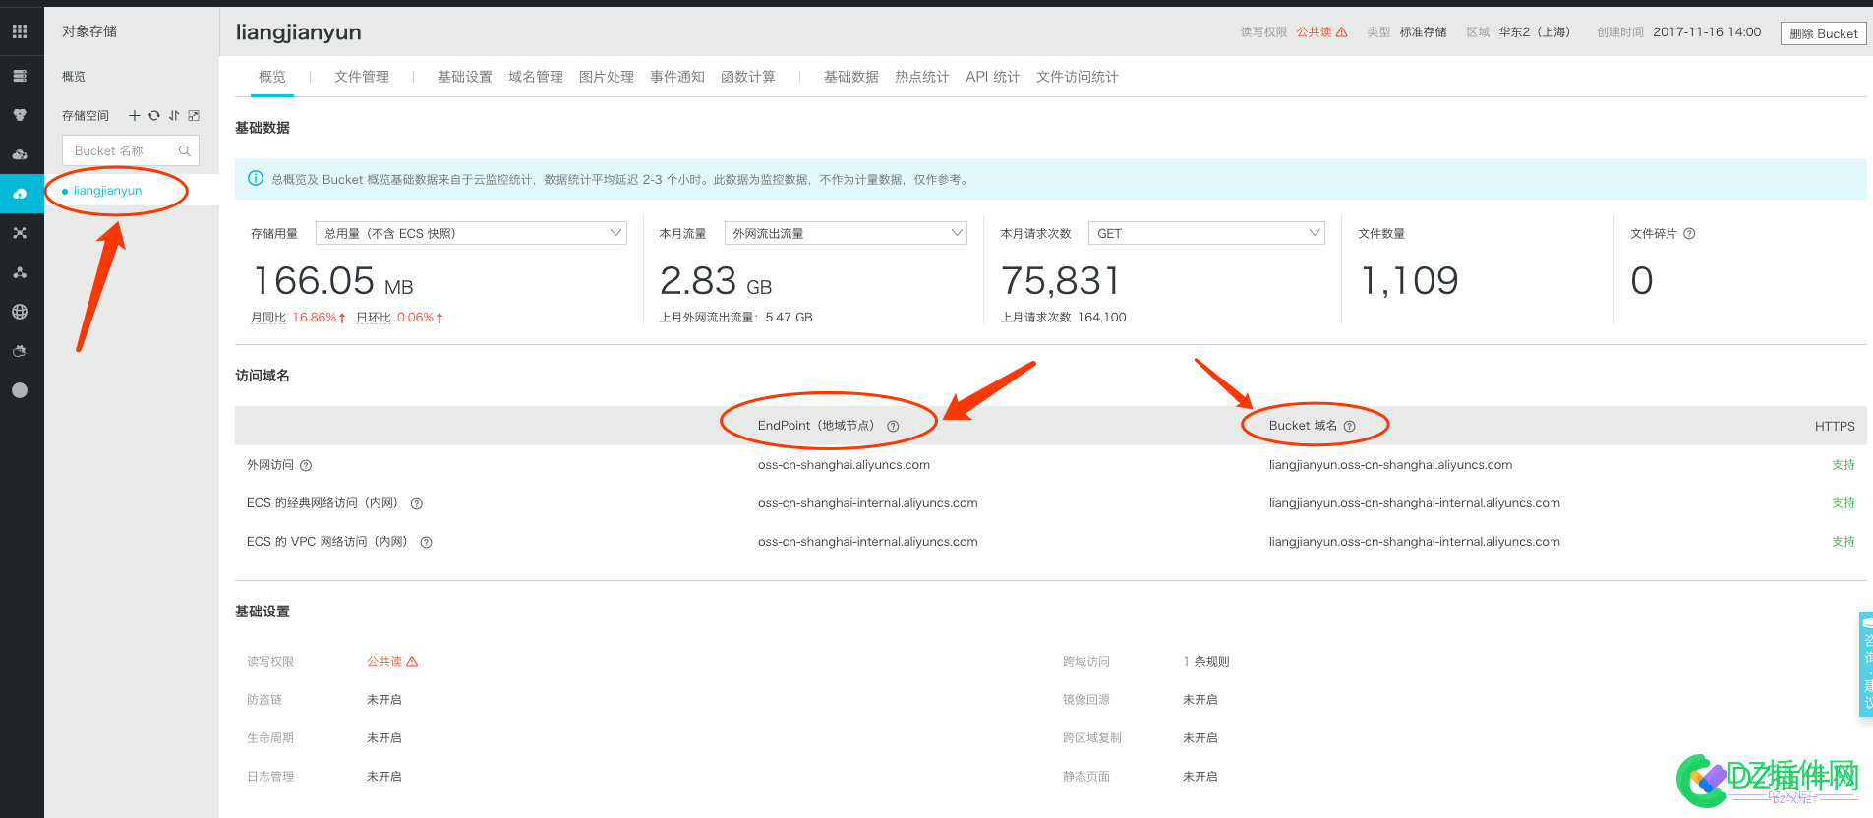Open the side feedback tab at right edge

tap(1866, 664)
